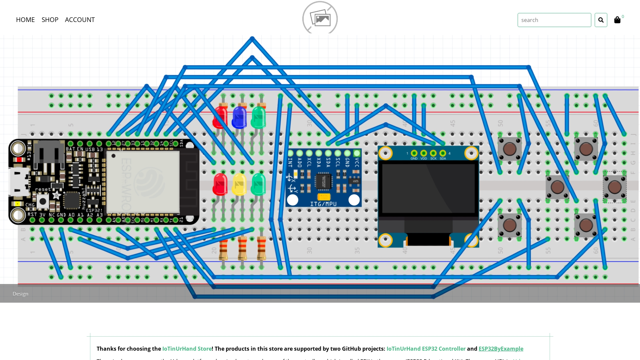Open the shopping bag cart icon
The image size is (640, 360).
point(617,20)
